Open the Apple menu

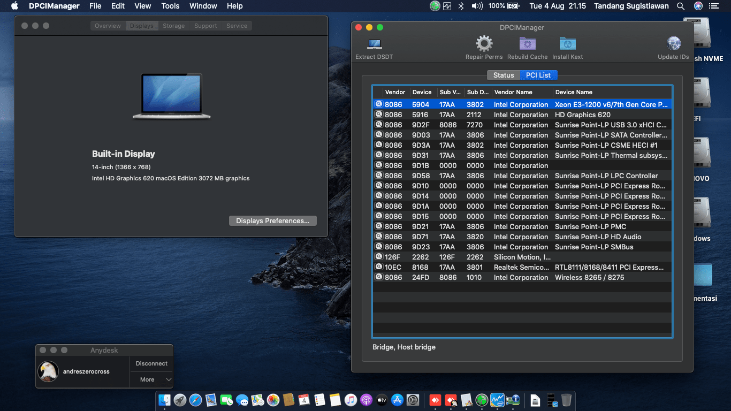14,6
